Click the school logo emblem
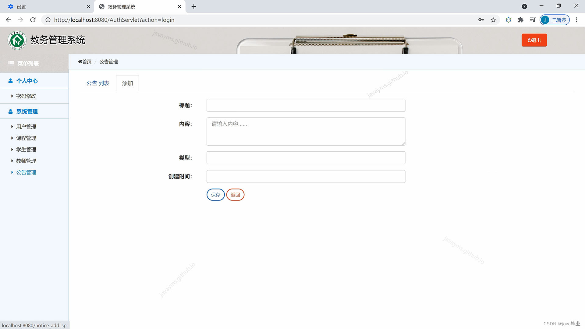This screenshot has height=329, width=585. [x=17, y=40]
